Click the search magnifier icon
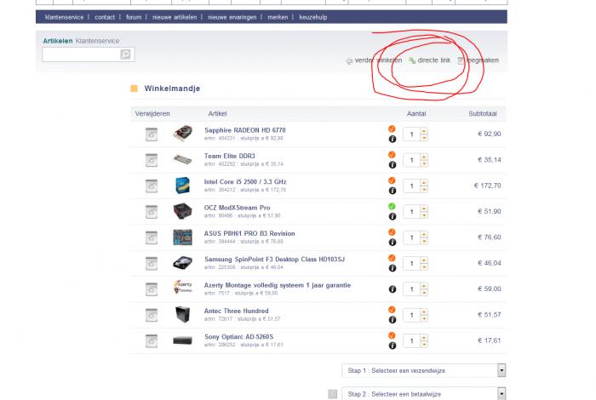The height and width of the screenshot is (400, 596). click(125, 54)
